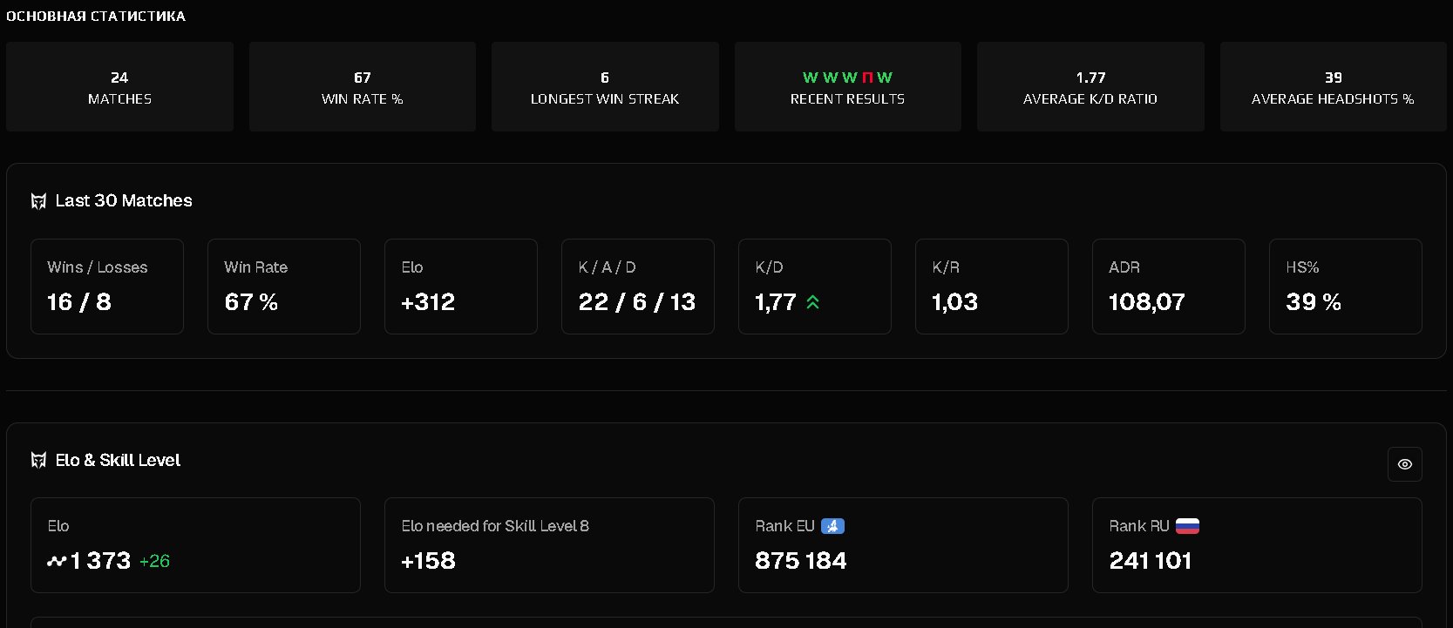This screenshot has height=628, width=1453.
Task: Open the Average Headshots % stat card
Action: tap(1334, 87)
